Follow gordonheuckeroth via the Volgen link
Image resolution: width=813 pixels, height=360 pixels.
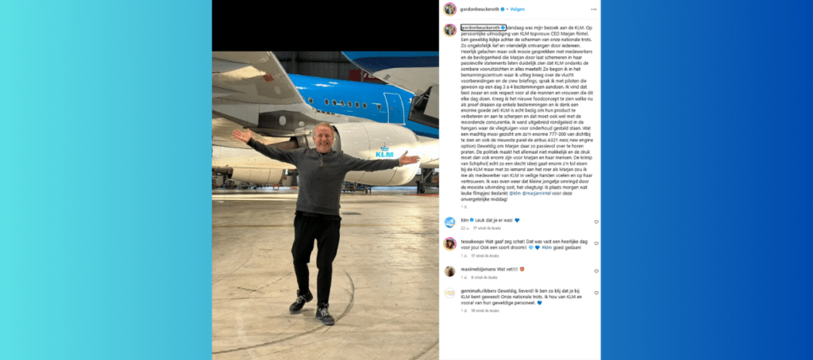point(516,10)
